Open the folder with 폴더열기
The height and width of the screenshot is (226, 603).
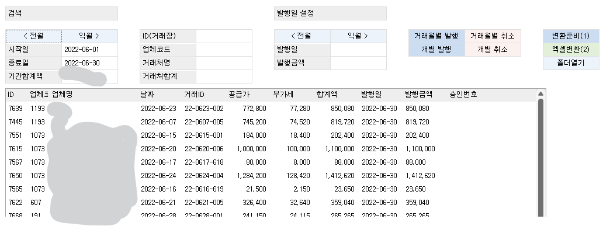tap(571, 63)
